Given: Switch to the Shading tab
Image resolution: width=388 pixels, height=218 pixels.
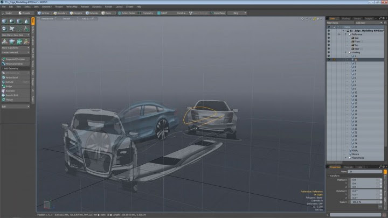Looking at the screenshot, I should (345, 18).
